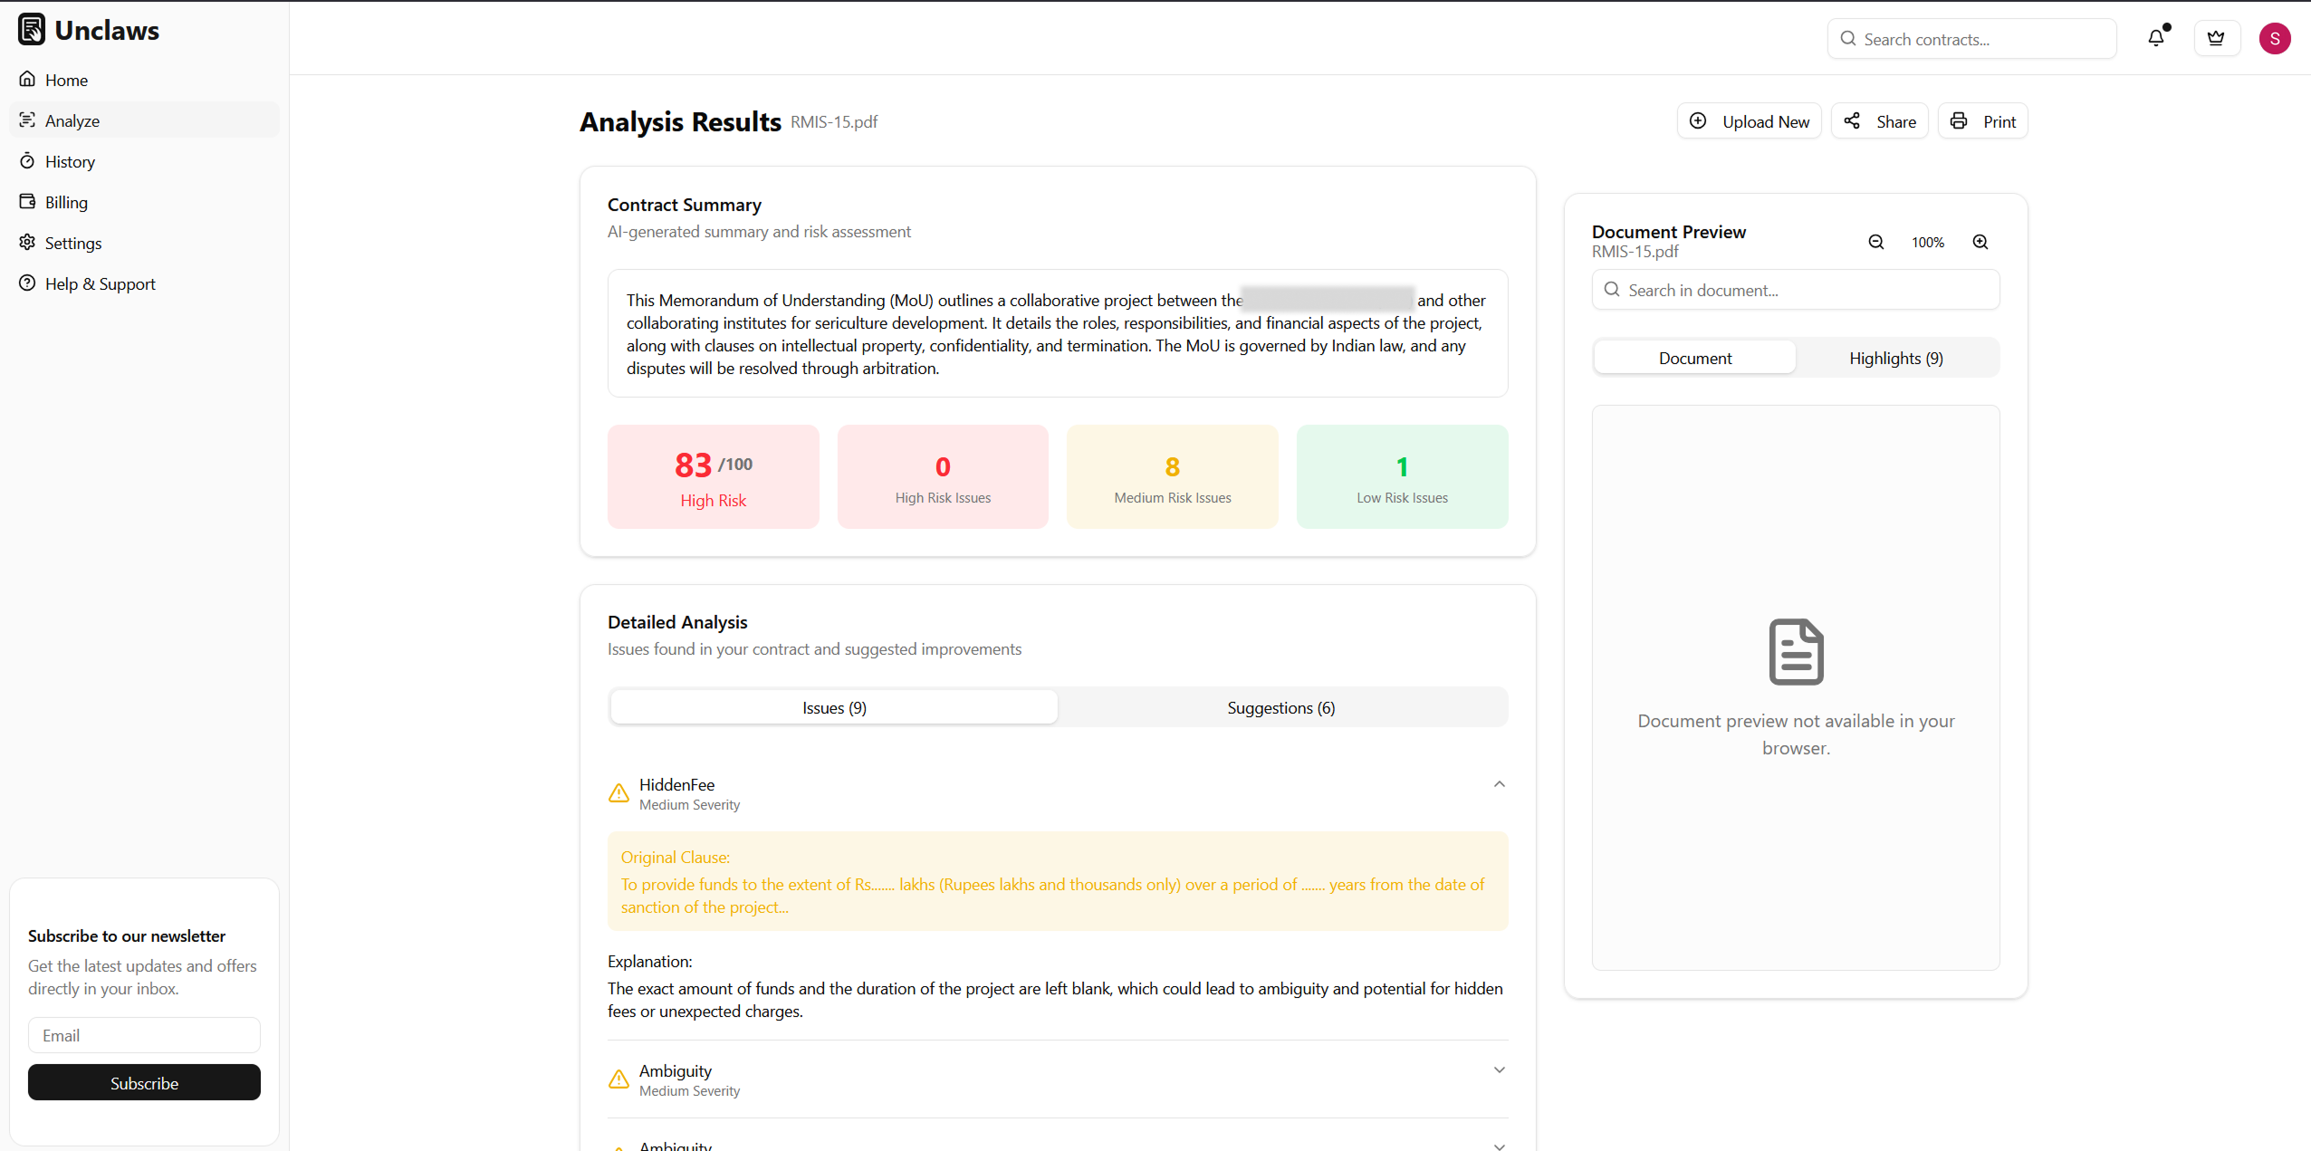Focus the Search in document field

pos(1796,290)
